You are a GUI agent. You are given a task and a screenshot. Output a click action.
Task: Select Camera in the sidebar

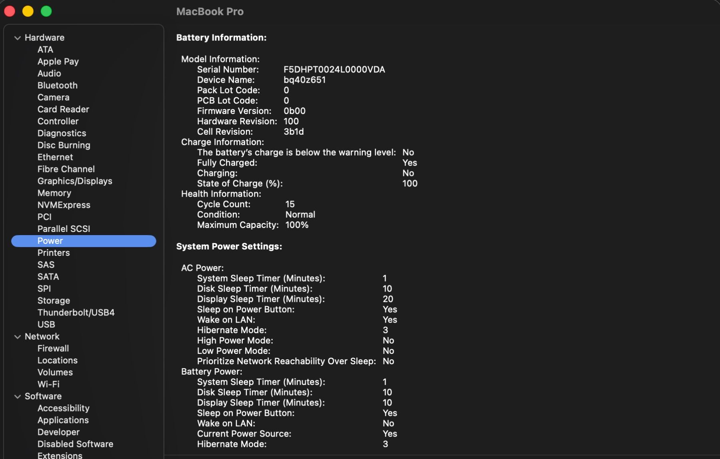click(53, 98)
